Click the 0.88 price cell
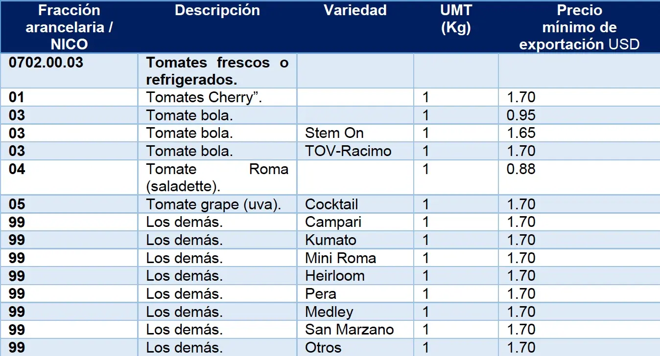660x356 pixels. coord(579,178)
